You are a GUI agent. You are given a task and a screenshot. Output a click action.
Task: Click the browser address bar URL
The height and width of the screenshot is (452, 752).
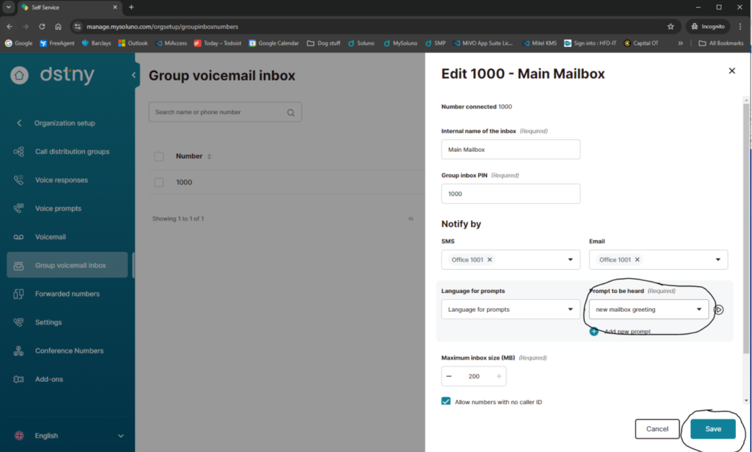coord(162,26)
